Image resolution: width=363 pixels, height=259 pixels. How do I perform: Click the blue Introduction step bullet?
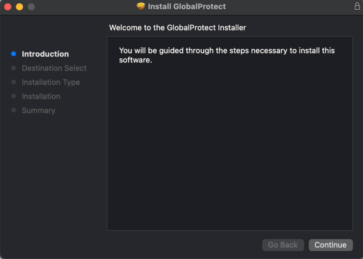click(14, 54)
